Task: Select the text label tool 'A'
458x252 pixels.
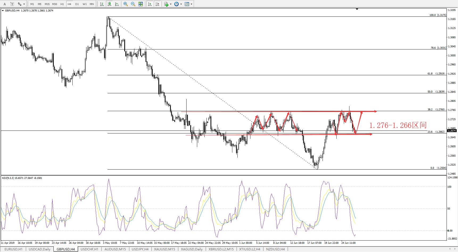Action: point(5,4)
